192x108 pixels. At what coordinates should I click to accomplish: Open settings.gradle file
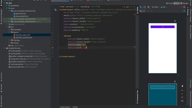click(23, 64)
